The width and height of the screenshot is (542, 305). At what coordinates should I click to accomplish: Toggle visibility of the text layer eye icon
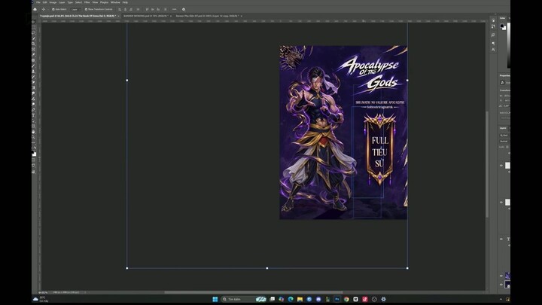pyautogui.click(x=501, y=239)
